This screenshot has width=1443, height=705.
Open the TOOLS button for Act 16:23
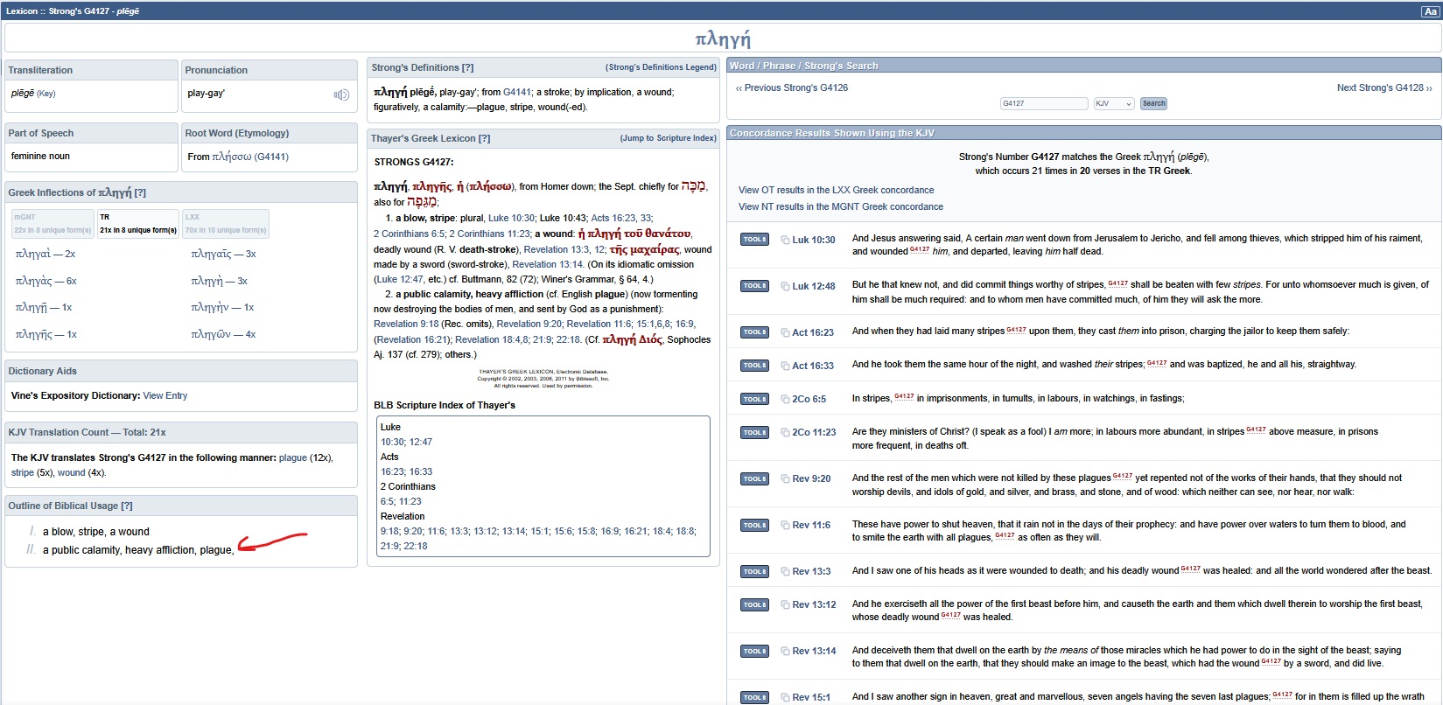pos(754,332)
